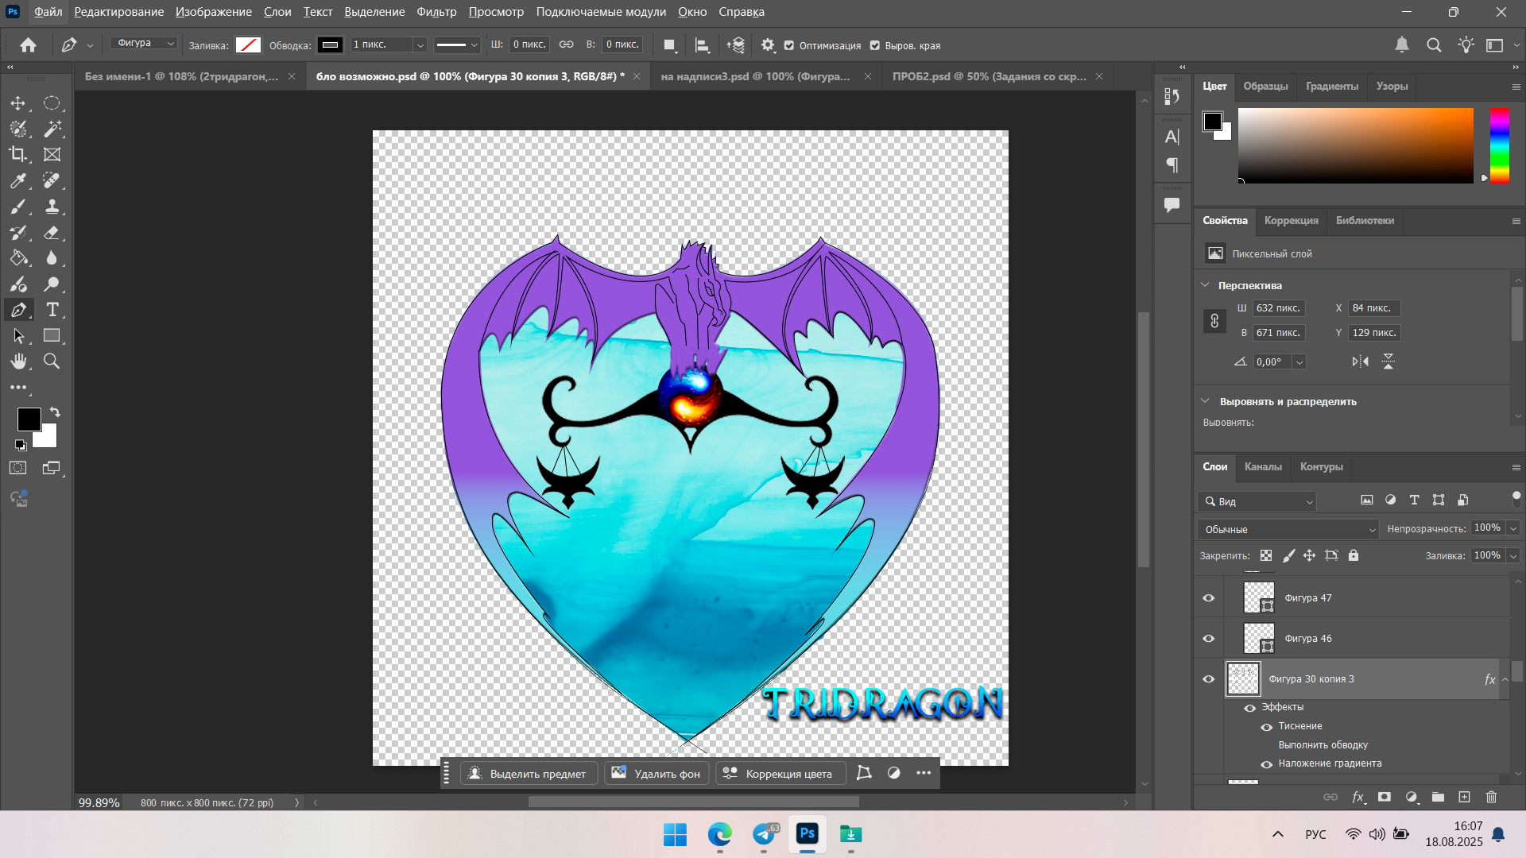The image size is (1526, 858).
Task: Select the Horizontal Type tool
Action: (x=52, y=310)
